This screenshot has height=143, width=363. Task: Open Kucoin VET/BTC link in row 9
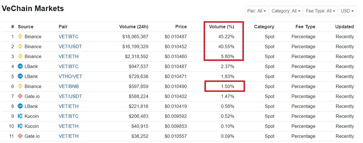(x=68, y=116)
